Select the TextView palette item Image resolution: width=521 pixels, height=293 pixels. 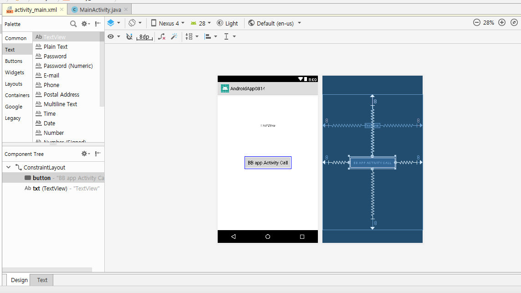pos(66,37)
